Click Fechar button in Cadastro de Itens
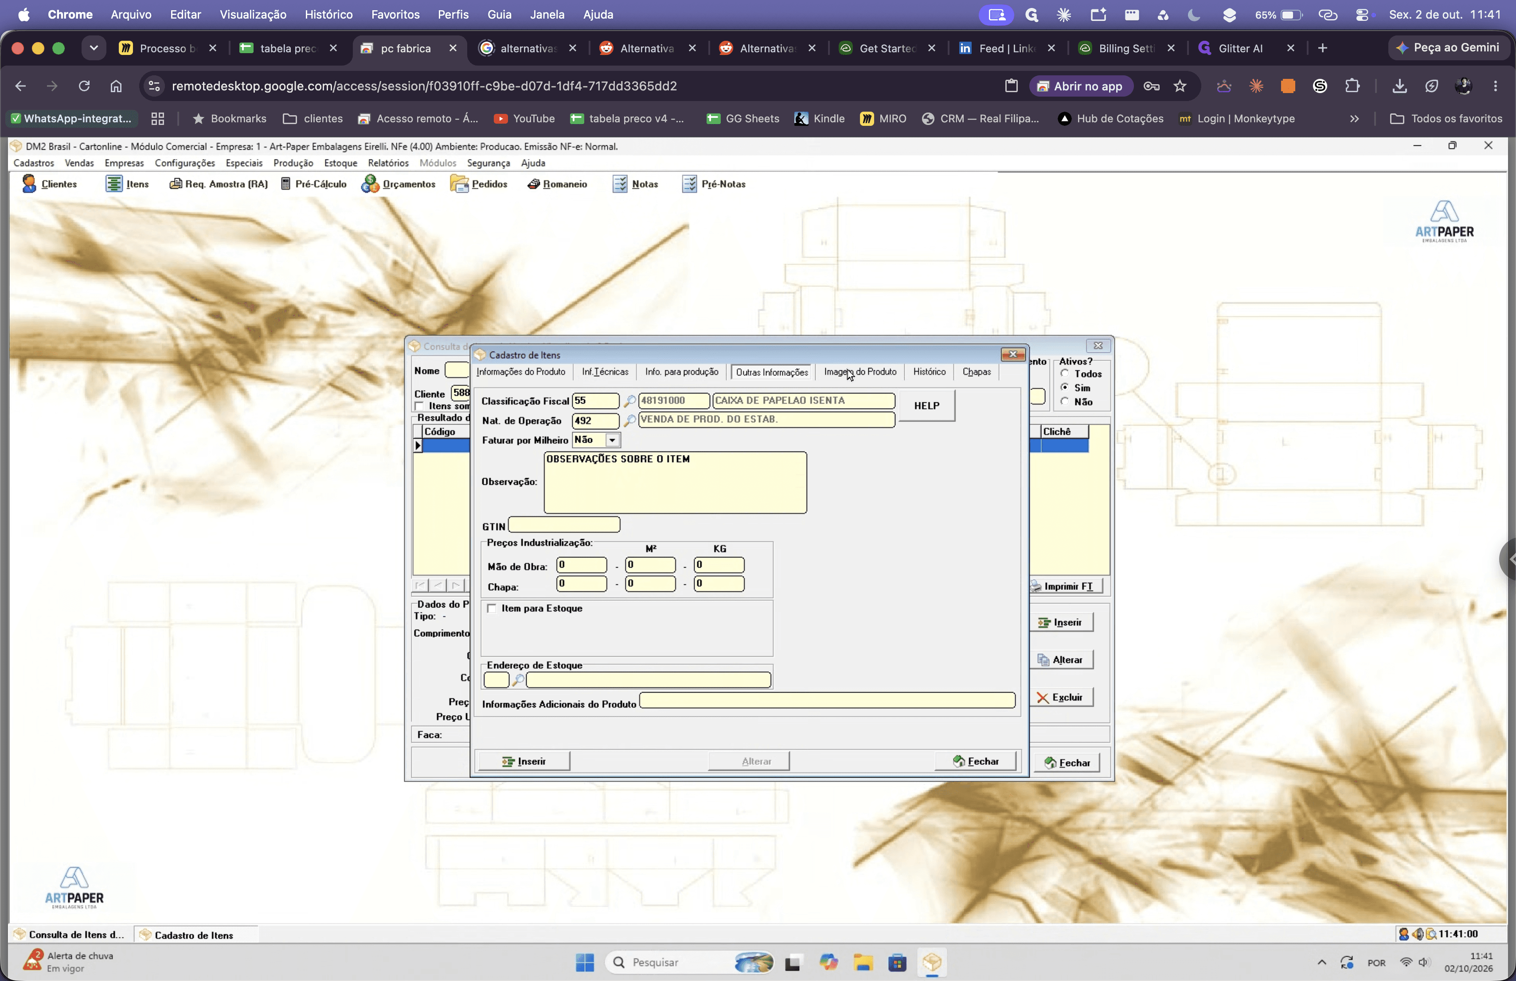This screenshot has height=981, width=1516. 975,761
